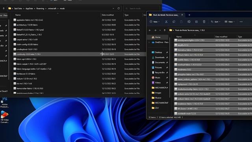252x142 pixels.
Task: Select the replaymod file
Action: coord(213,84)
